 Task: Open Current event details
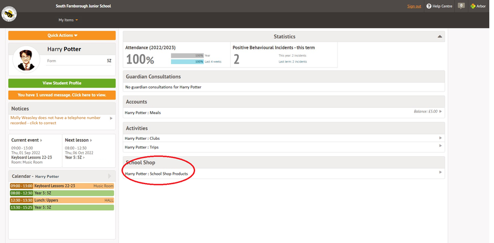(27, 140)
